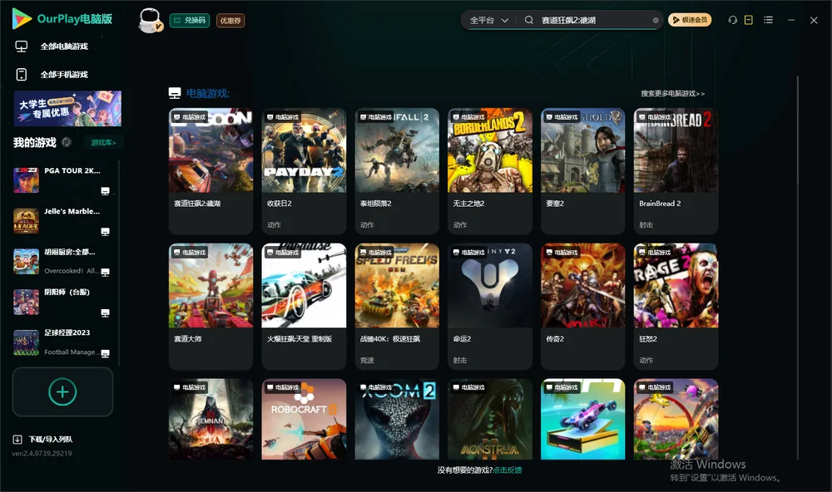Click the 点击反馈 feedback link
832x492 pixels.
tap(508, 470)
